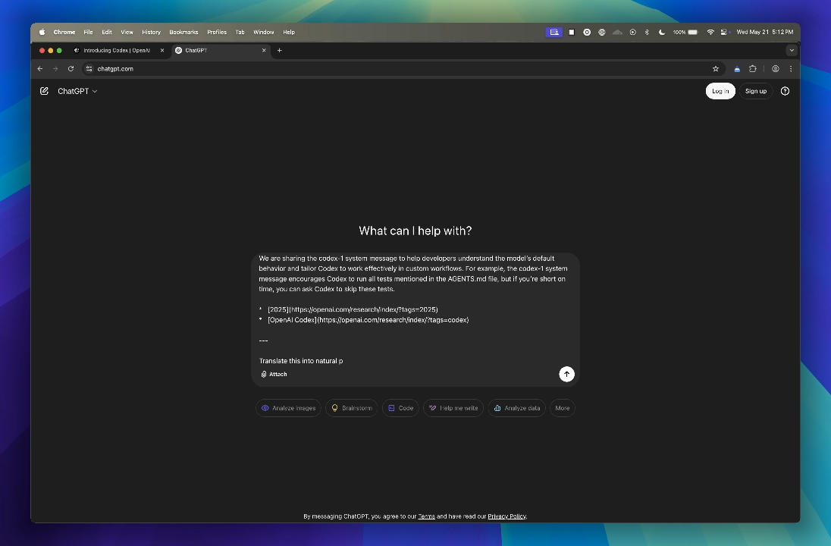Click the send arrow to submit the prompt

[566, 374]
